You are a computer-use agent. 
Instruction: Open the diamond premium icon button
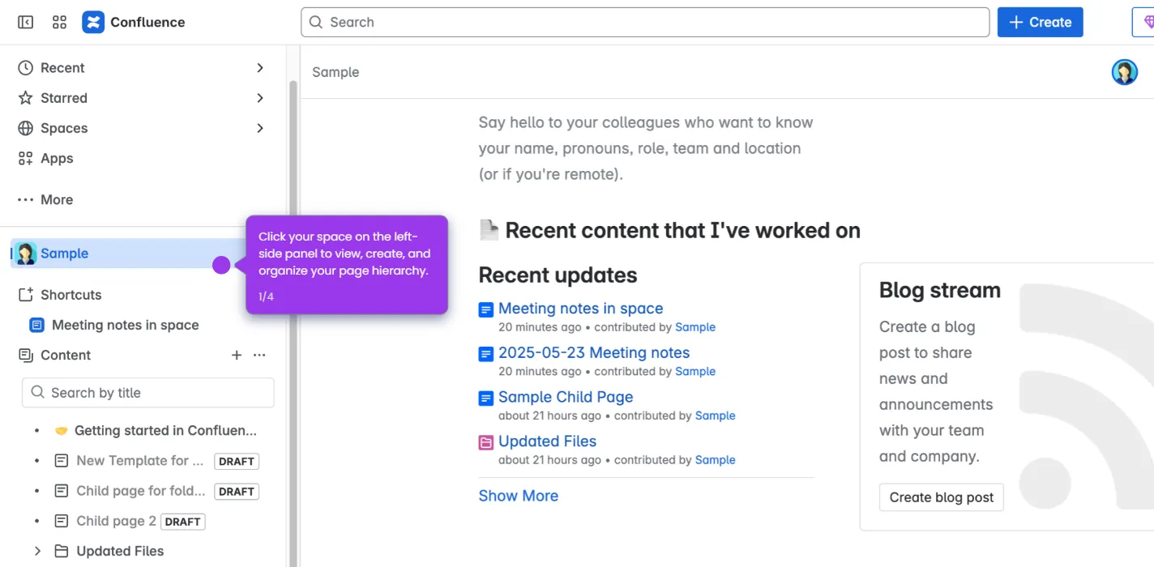tap(1143, 22)
